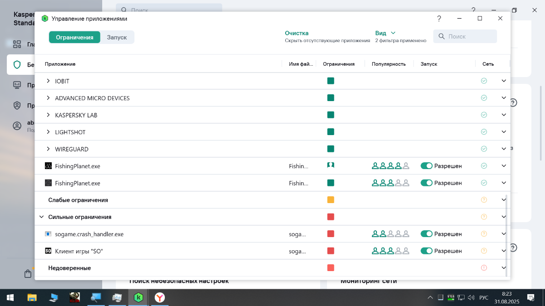The width and height of the screenshot is (545, 306).
Task: Click the profile avatar icon in Kaspersky sidebar
Action: [17, 126]
